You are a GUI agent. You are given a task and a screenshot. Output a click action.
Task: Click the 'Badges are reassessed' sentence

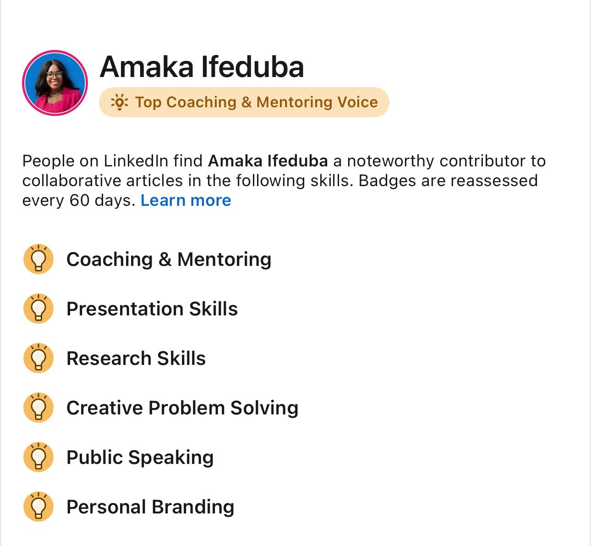[x=448, y=181]
